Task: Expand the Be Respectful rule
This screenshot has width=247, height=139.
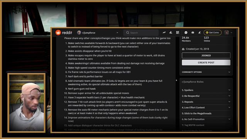Action: 229,96
